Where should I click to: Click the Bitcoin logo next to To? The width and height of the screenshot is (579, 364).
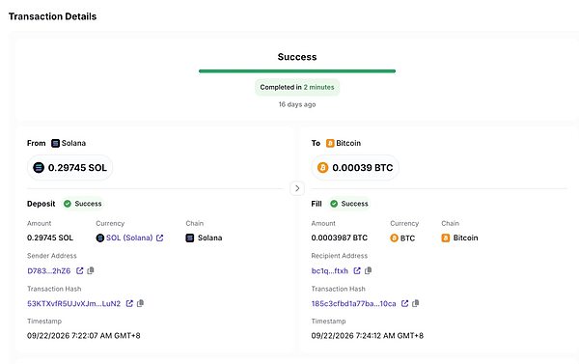coord(330,143)
